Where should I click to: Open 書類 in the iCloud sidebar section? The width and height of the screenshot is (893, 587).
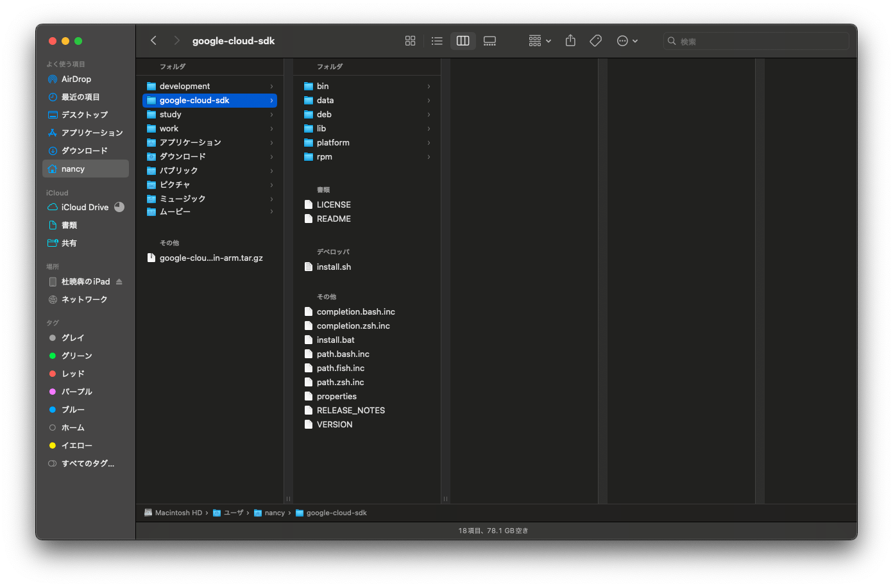pos(85,226)
